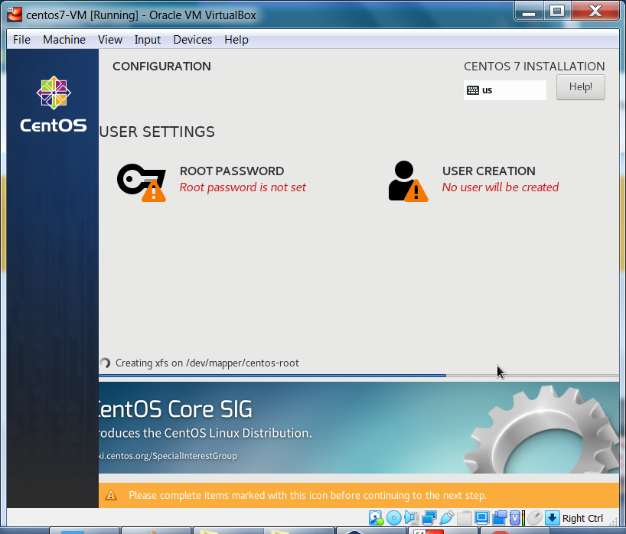Open the Input menu

coord(148,40)
